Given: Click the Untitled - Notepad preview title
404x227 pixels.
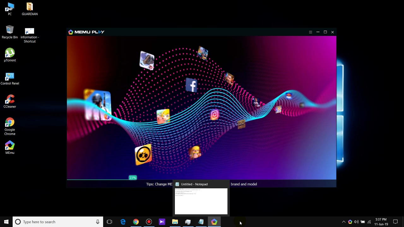Looking at the screenshot, I should (194, 184).
